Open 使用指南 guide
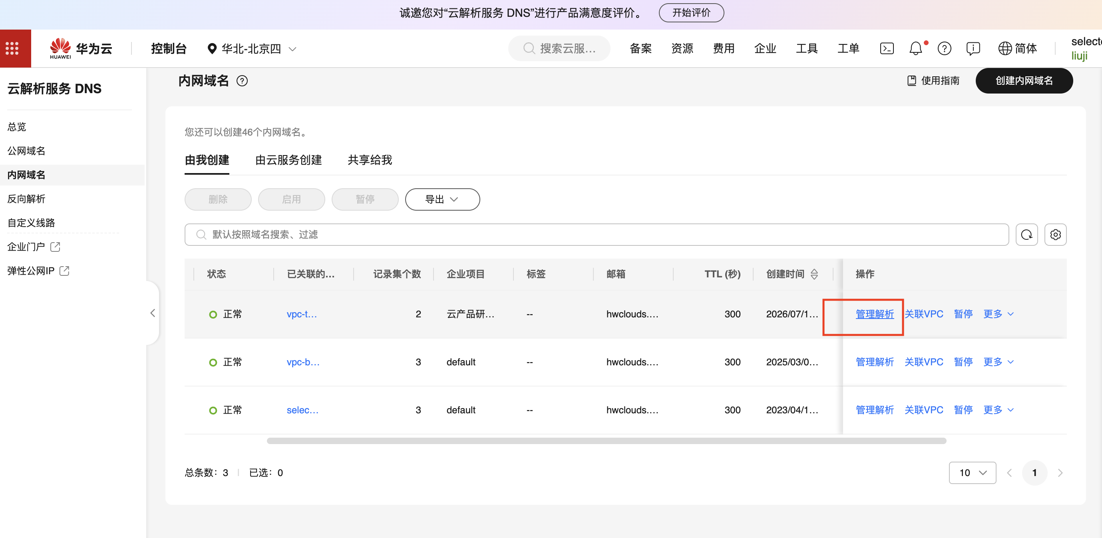Screen dimensions: 1102x538 point(933,80)
